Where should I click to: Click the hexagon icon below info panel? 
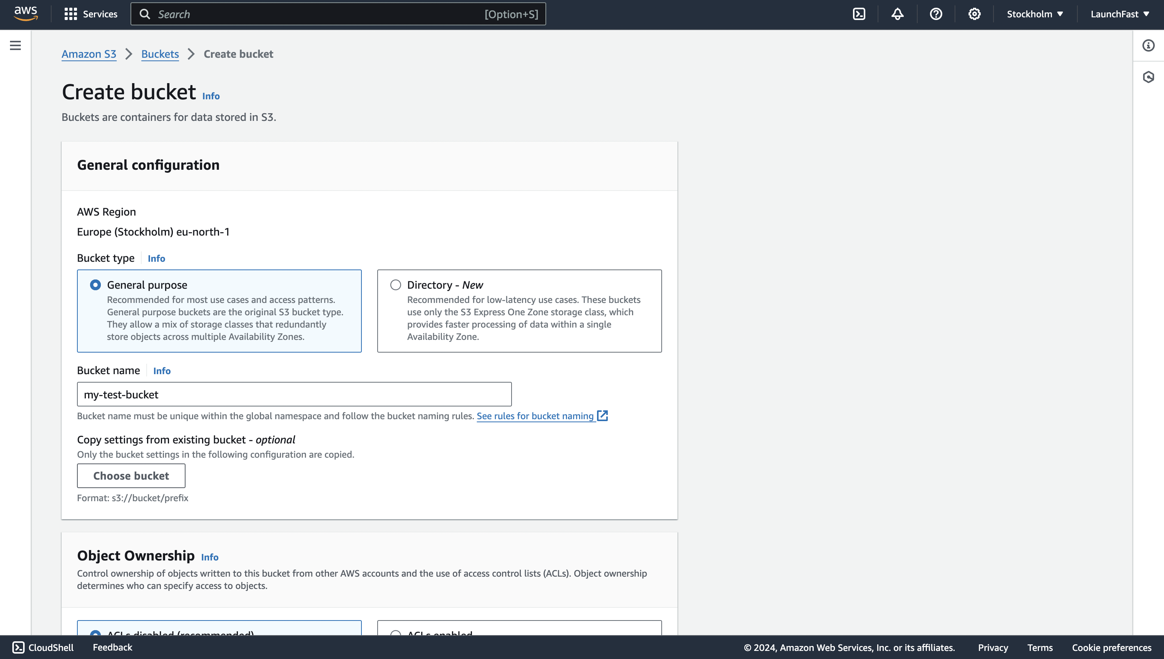(x=1148, y=77)
